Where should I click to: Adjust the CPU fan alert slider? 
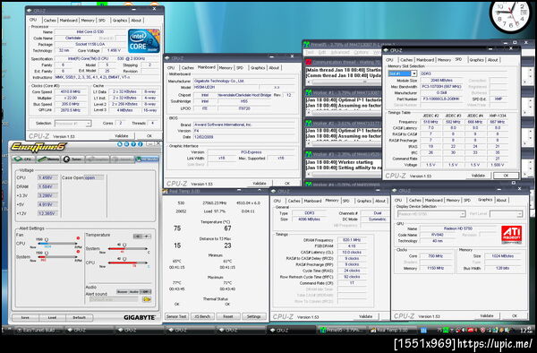pyautogui.click(x=57, y=244)
